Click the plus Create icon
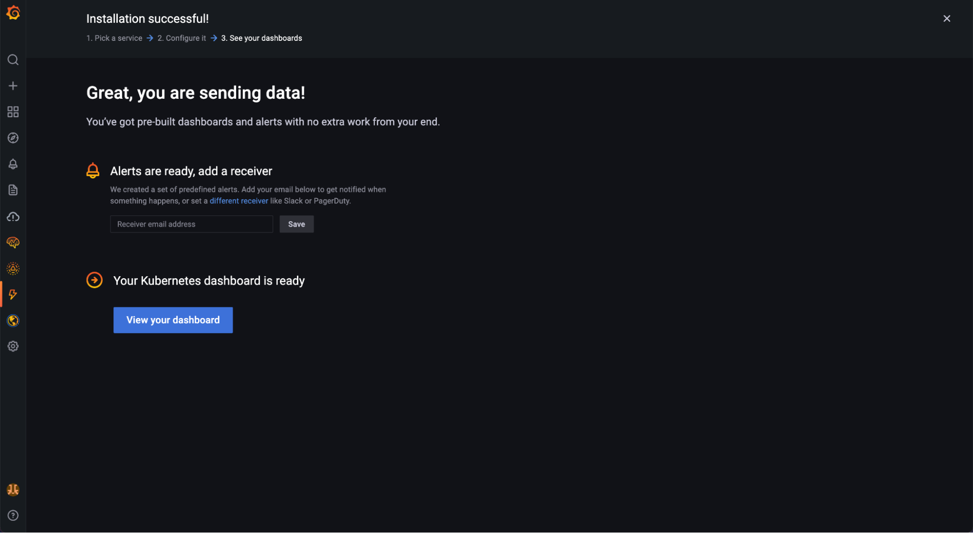973x533 pixels. pyautogui.click(x=13, y=86)
